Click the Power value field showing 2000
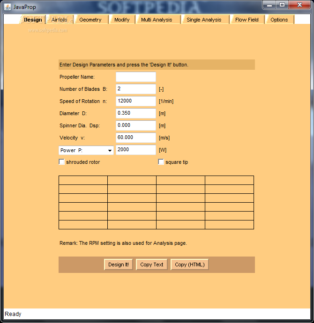 pyautogui.click(x=136, y=150)
